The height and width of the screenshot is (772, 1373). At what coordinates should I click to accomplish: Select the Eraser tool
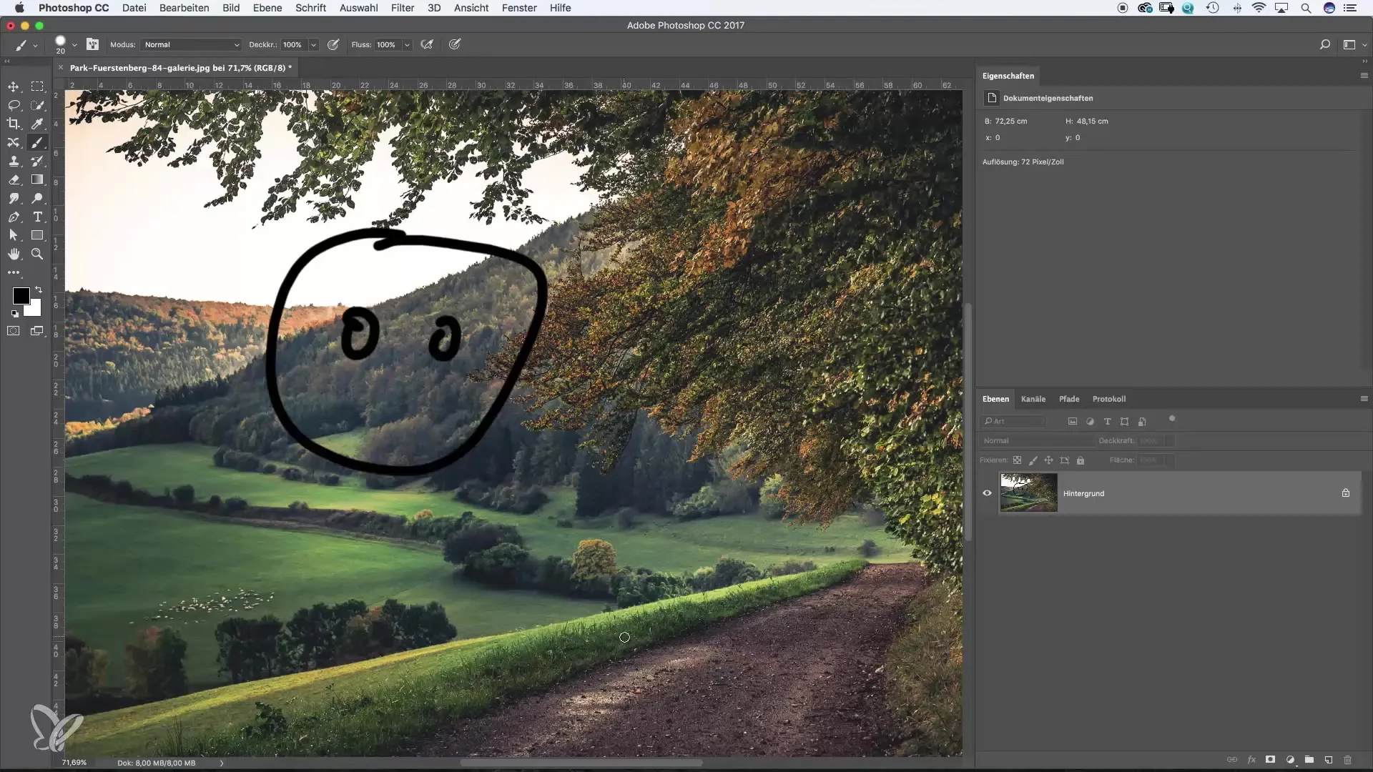coord(13,179)
